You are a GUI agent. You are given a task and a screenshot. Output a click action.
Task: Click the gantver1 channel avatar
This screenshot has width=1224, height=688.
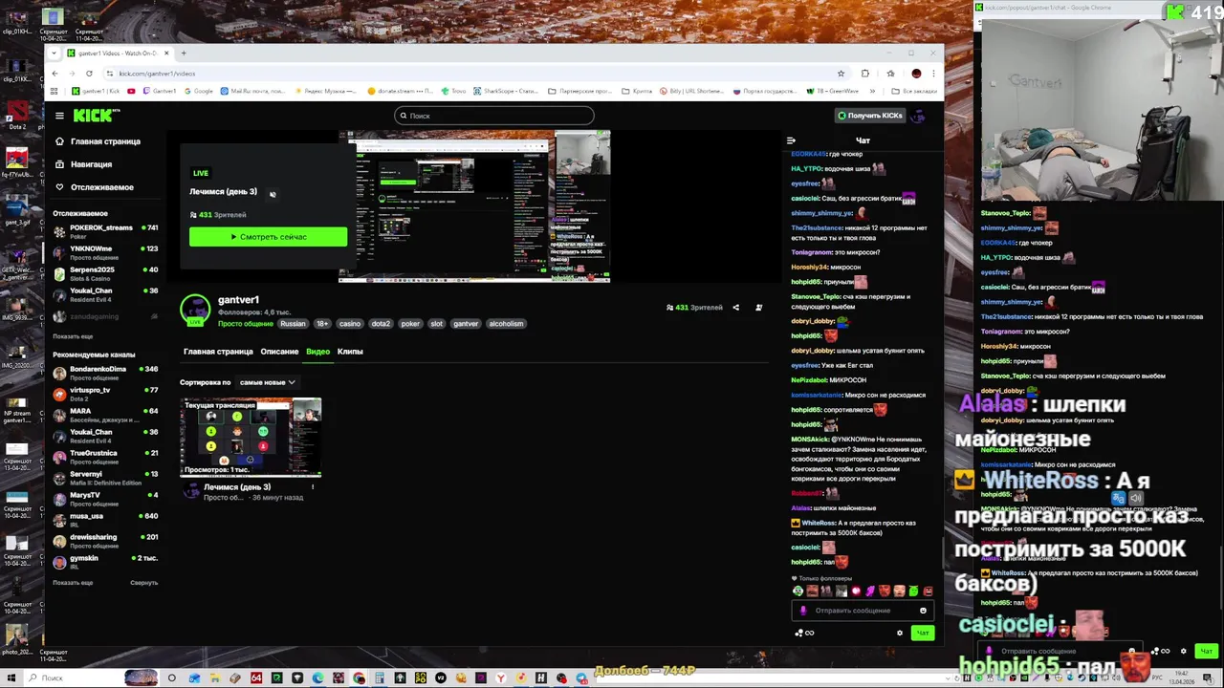195,310
